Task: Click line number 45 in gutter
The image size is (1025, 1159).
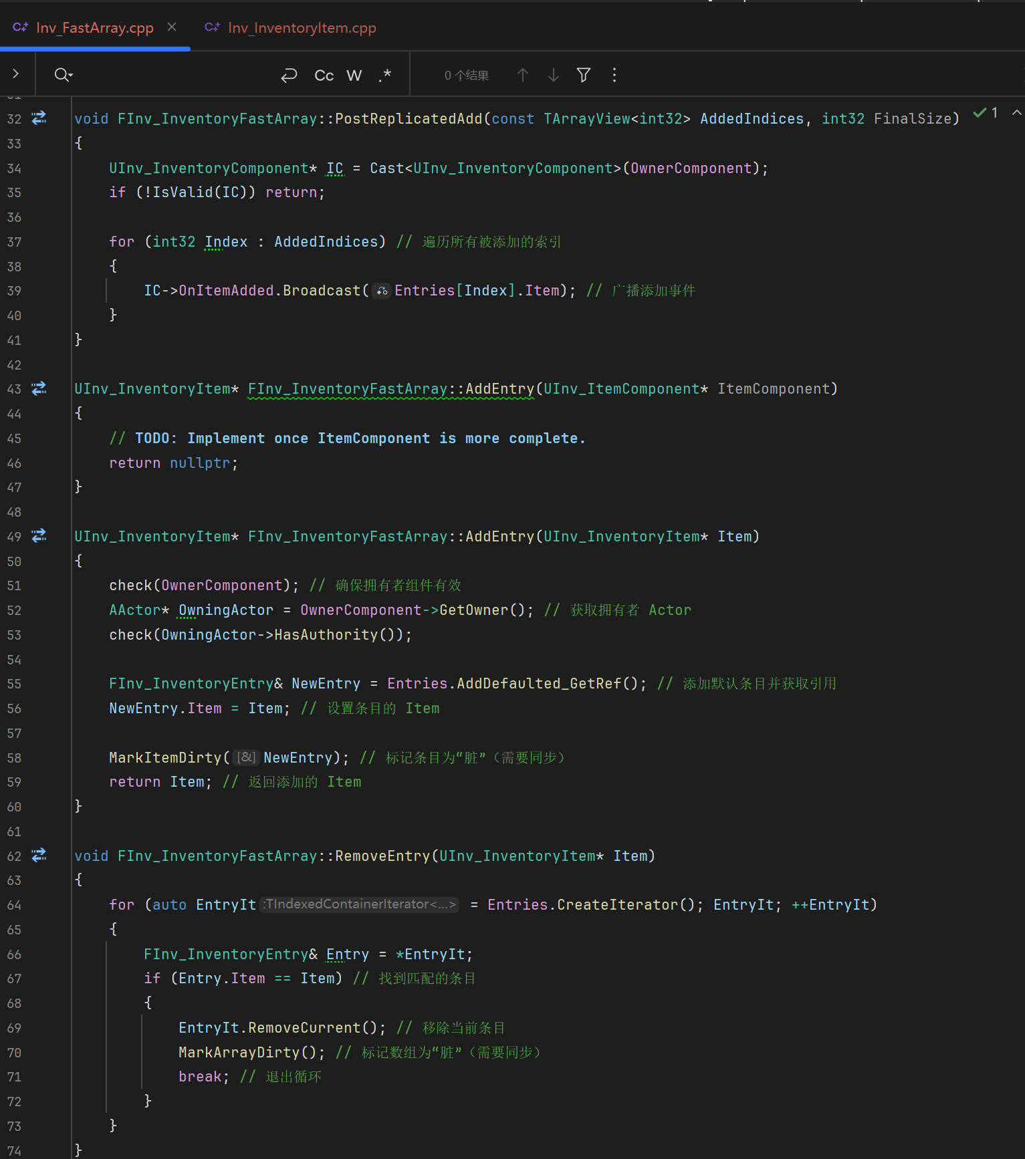Action: point(14,438)
